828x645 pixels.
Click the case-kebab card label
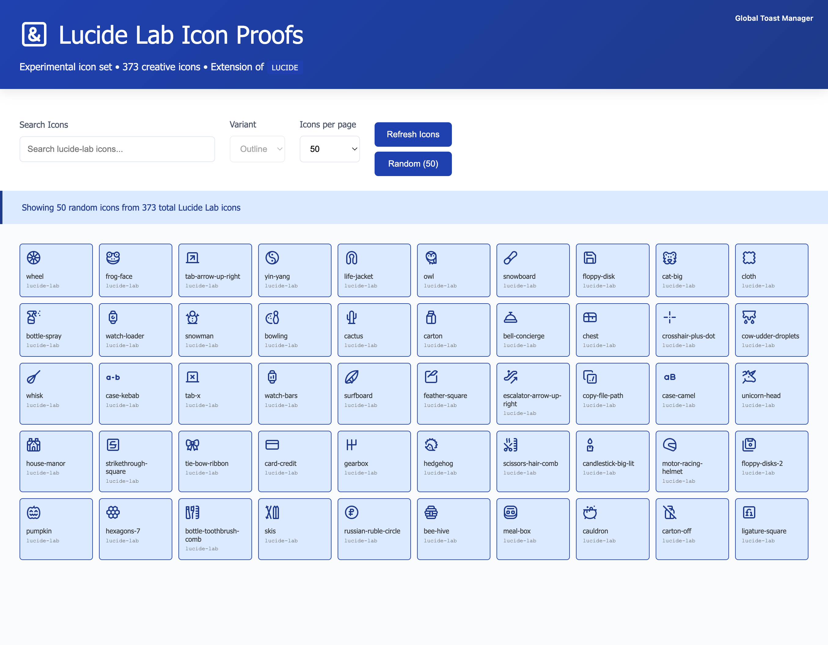122,396
